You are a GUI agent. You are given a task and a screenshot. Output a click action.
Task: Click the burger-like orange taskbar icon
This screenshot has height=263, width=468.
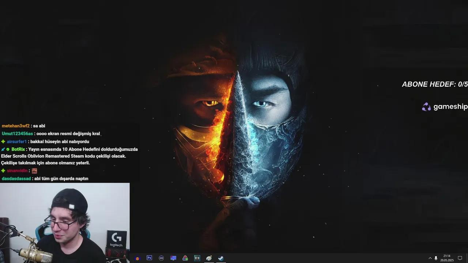(137, 258)
